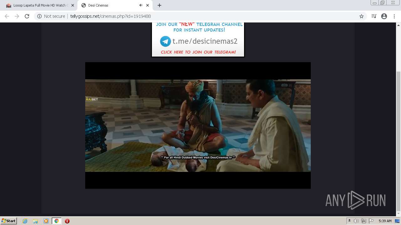Open a new browser tab

point(159,5)
